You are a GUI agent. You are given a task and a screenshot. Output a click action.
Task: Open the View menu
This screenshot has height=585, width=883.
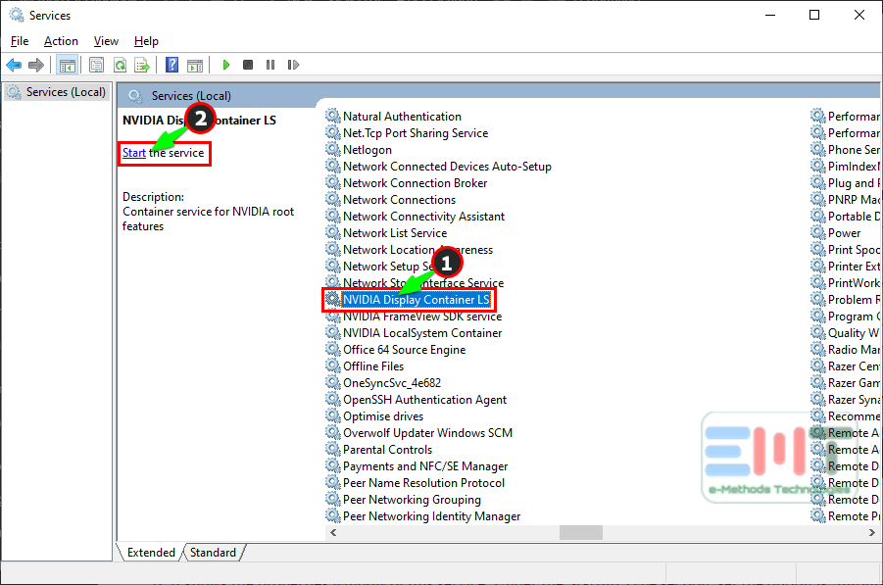pos(106,41)
